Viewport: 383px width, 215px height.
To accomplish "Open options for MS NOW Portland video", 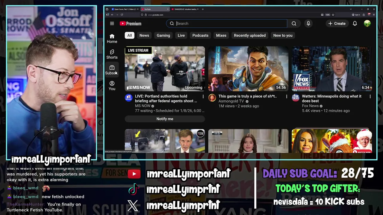I will coord(203,96).
